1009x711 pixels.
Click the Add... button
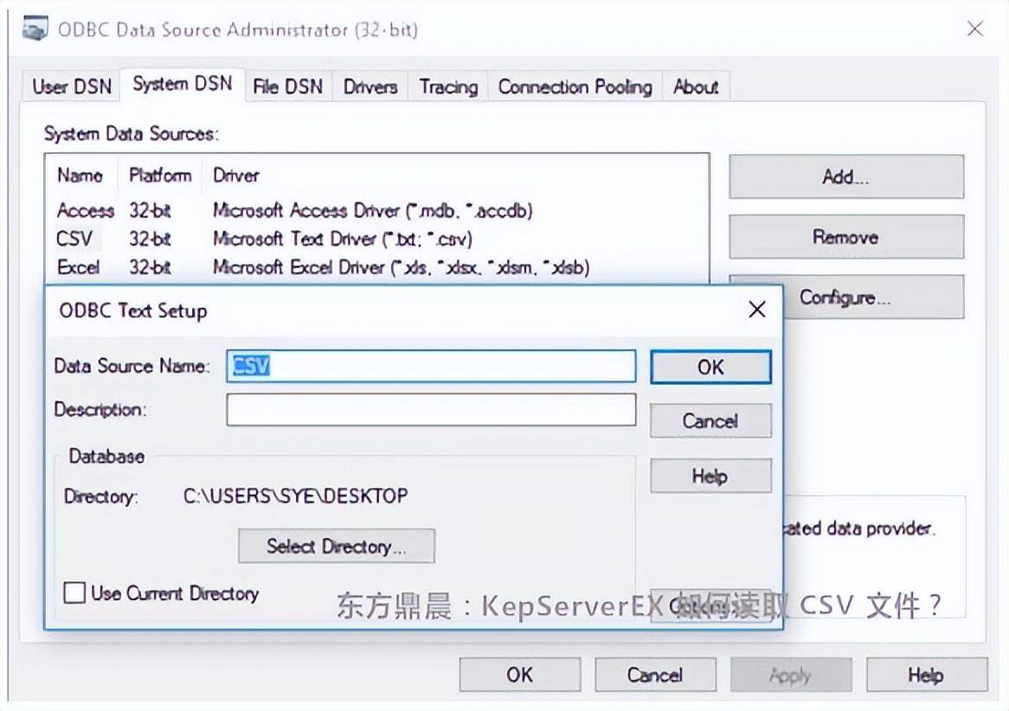(846, 176)
